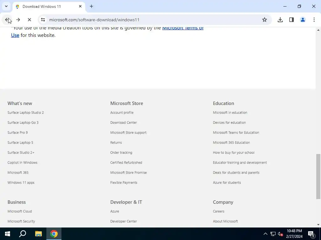This screenshot has height=240, width=321.
Task: Open Chrome three-dot menu
Action: click(x=314, y=20)
